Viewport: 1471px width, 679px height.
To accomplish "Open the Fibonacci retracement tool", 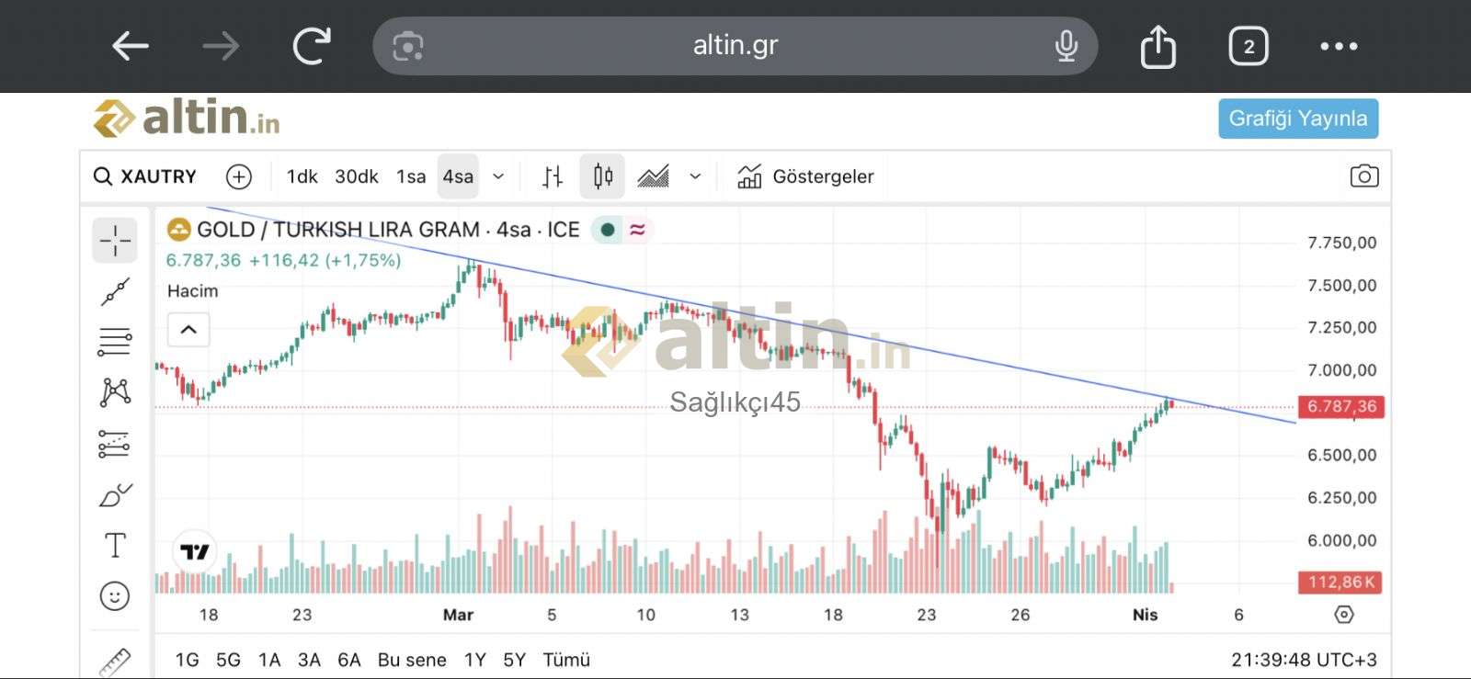I will (x=115, y=342).
